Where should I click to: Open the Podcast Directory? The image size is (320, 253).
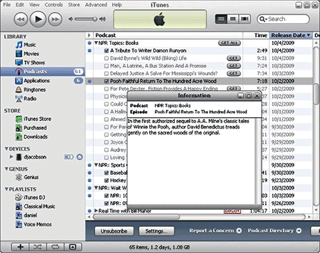pos(275,231)
